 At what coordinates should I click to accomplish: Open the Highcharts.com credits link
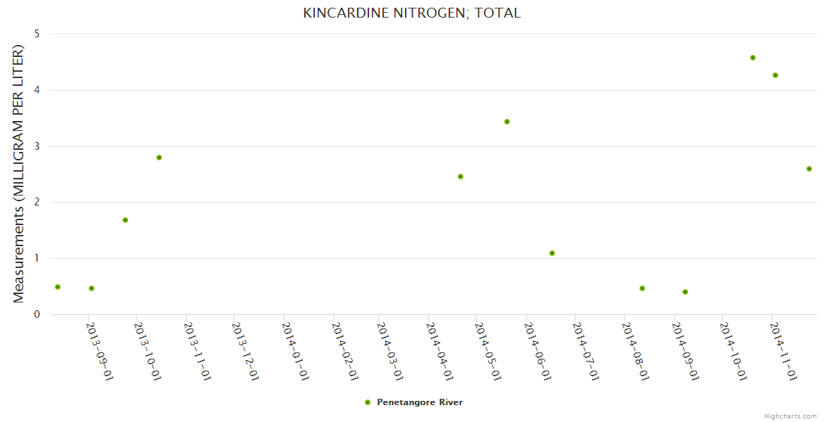(x=790, y=416)
